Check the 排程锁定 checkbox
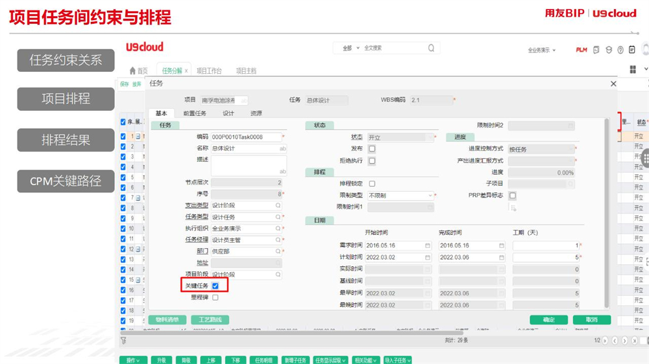The width and height of the screenshot is (649, 364). point(372,184)
